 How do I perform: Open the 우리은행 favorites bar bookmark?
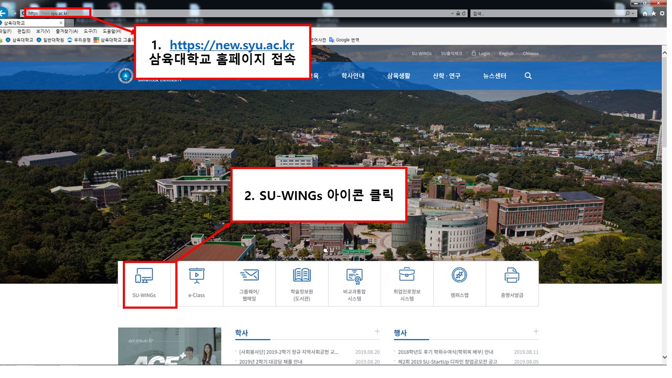[x=79, y=40]
